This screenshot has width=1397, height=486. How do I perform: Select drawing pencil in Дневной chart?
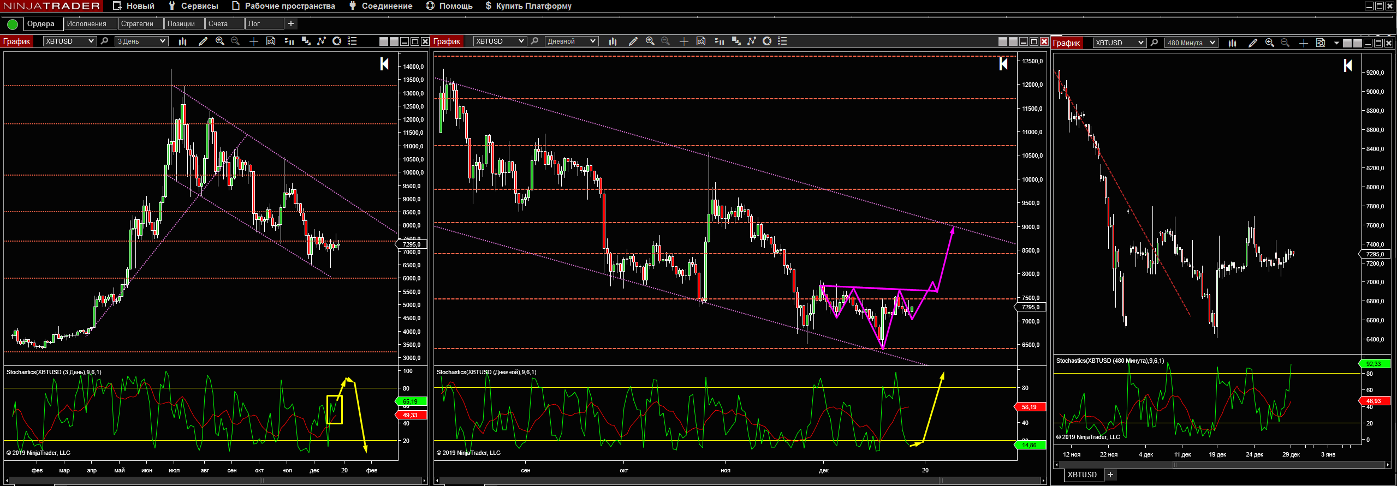[633, 41]
